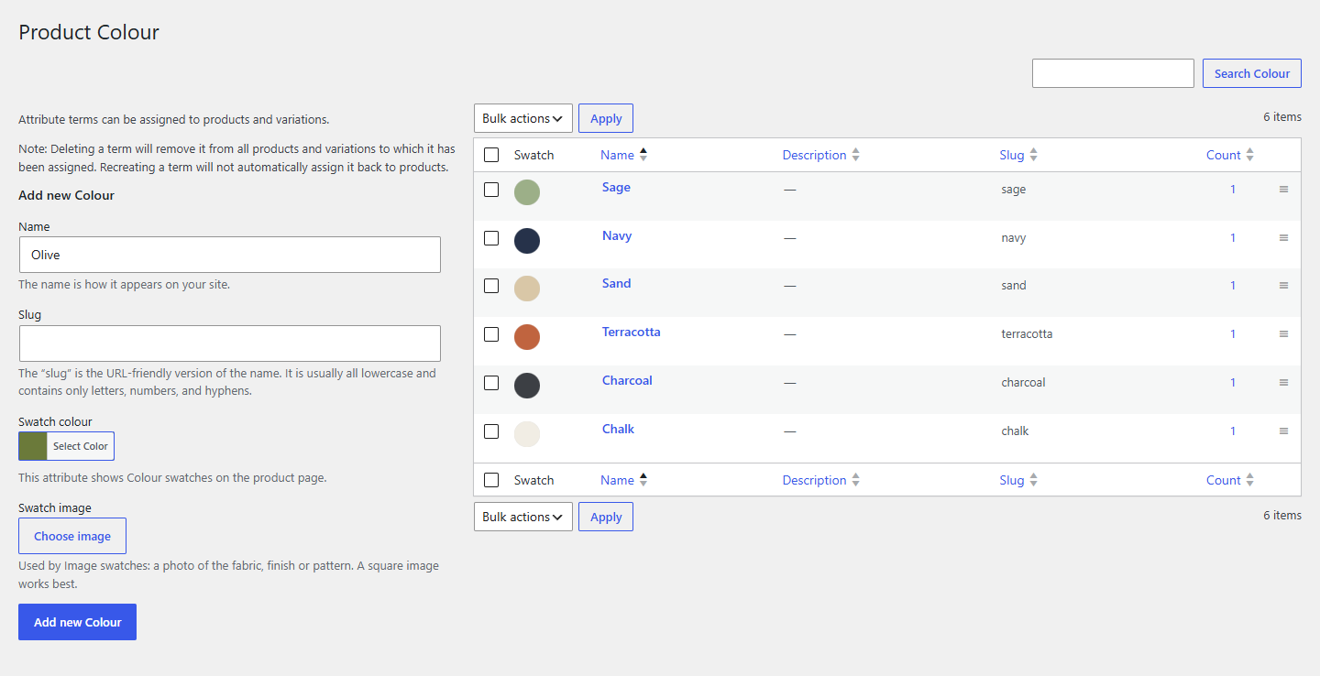
Task: Click the Navy swatch circle
Action: [x=527, y=241]
